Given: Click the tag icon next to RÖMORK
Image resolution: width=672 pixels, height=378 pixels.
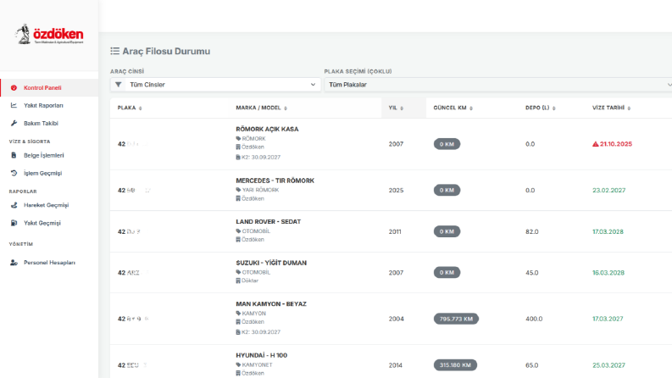Looking at the screenshot, I should click(238, 138).
